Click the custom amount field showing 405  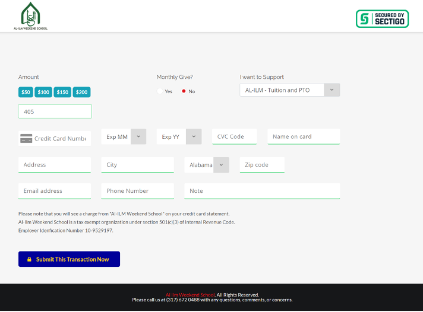point(55,112)
